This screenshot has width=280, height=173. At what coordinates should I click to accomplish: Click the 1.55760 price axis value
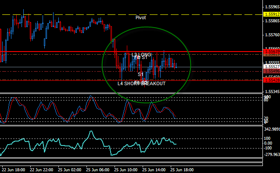pos(273,35)
